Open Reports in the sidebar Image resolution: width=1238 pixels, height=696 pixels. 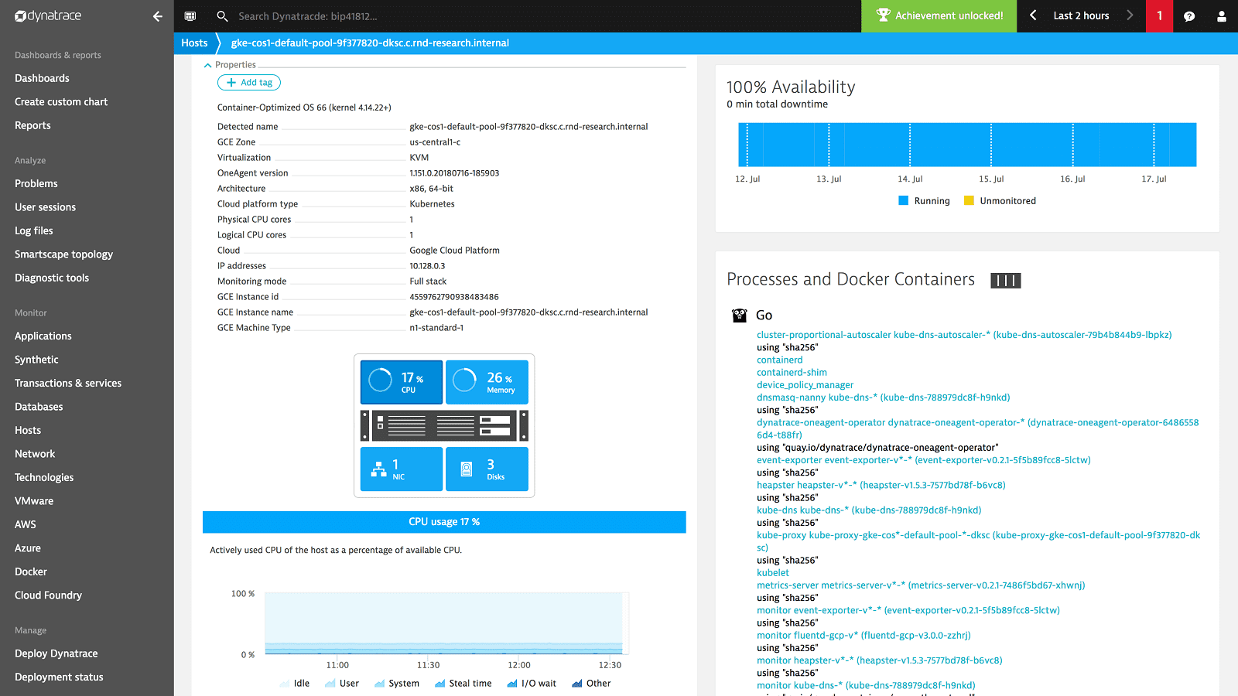pos(32,125)
